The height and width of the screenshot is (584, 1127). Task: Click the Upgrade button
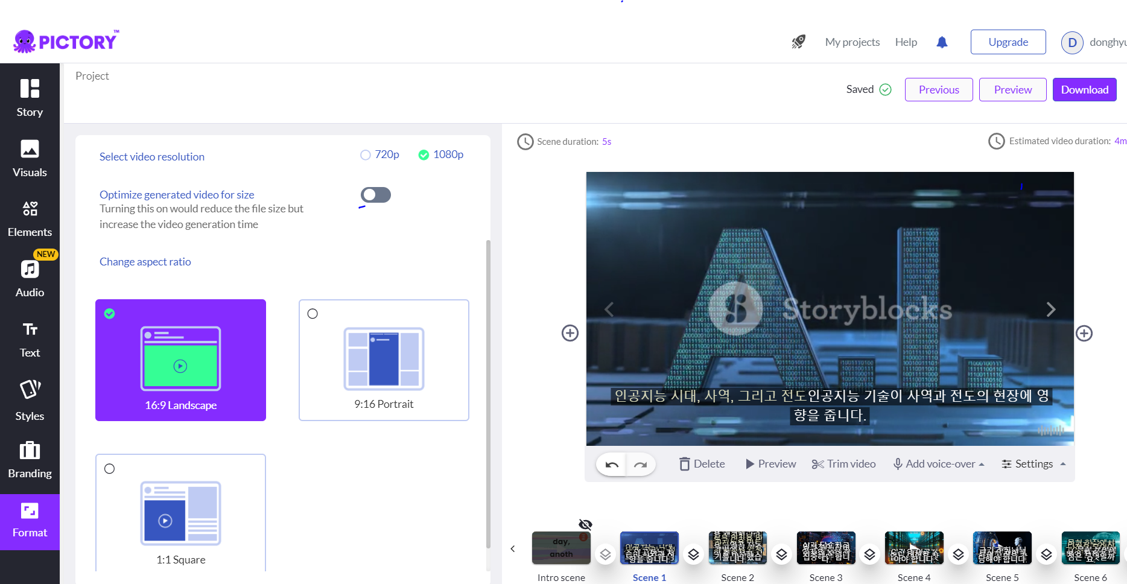(x=1008, y=42)
